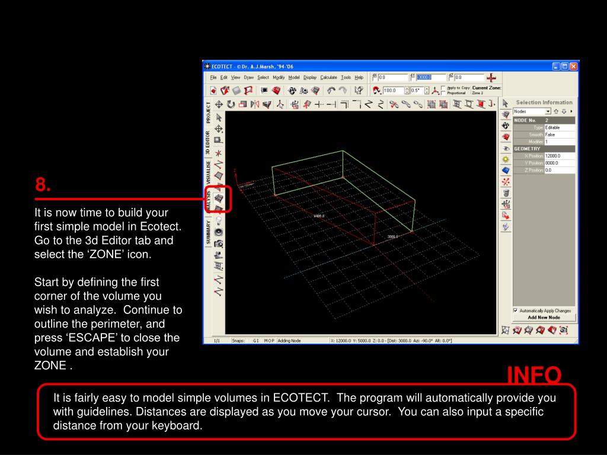Click the What's This help cursor icon

point(359,91)
